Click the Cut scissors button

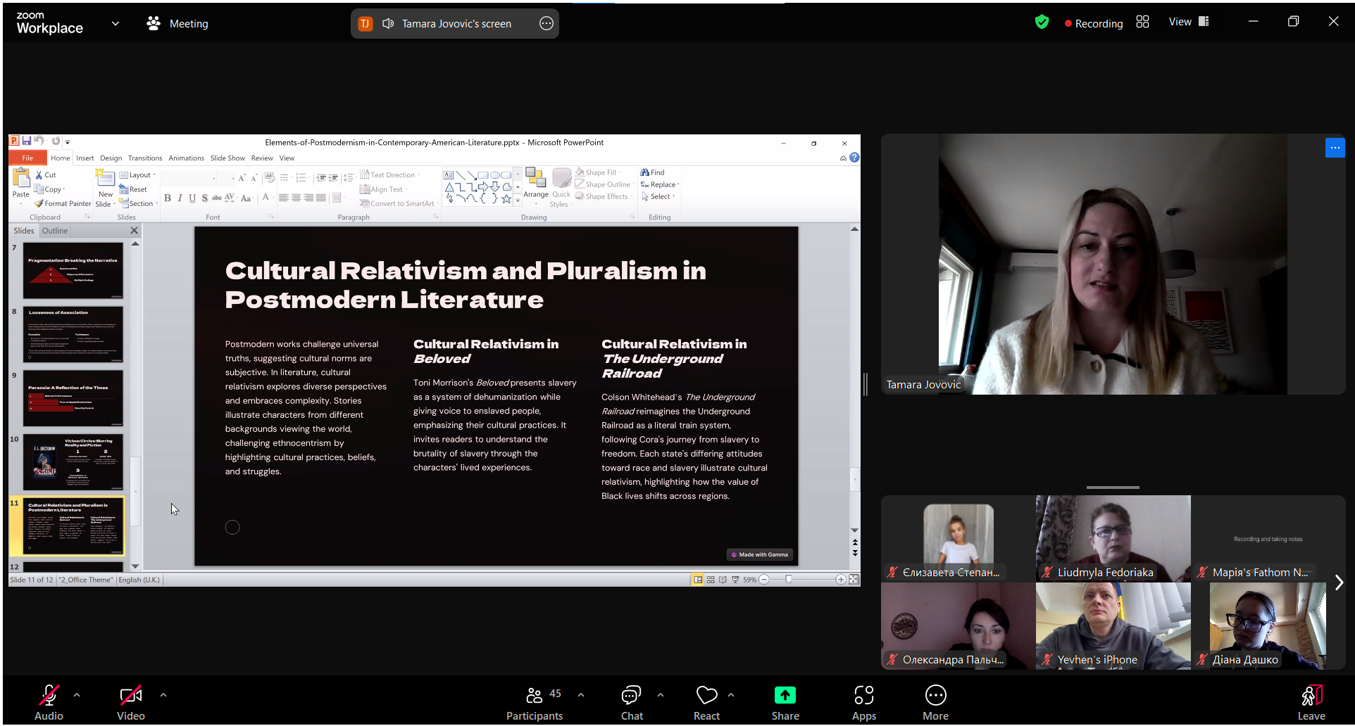point(46,174)
